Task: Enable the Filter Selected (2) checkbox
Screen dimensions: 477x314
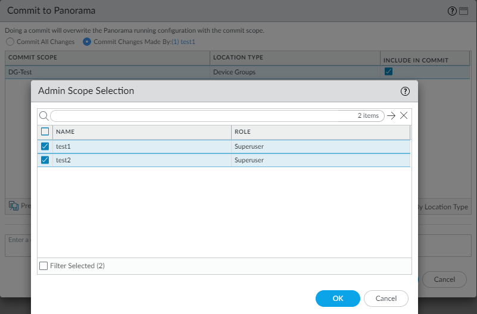Action: coord(43,266)
